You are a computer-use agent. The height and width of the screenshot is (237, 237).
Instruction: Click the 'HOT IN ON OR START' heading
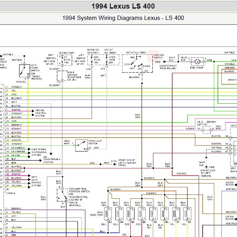[x=93, y=51]
